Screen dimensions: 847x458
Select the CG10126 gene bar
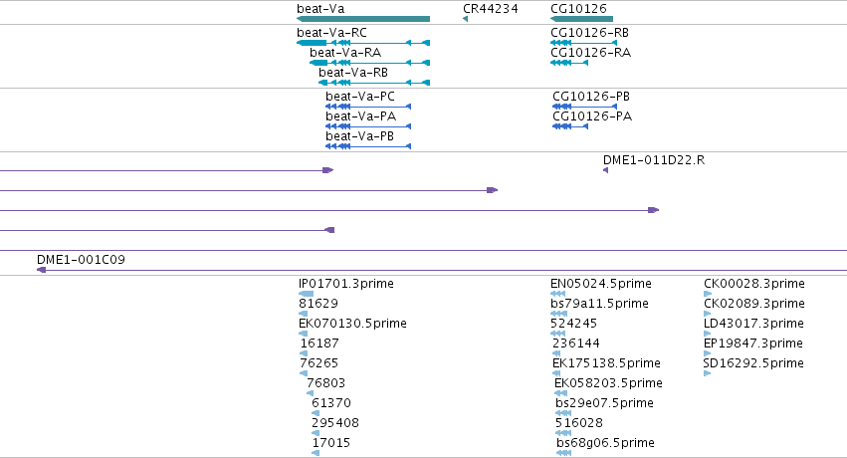[582, 20]
